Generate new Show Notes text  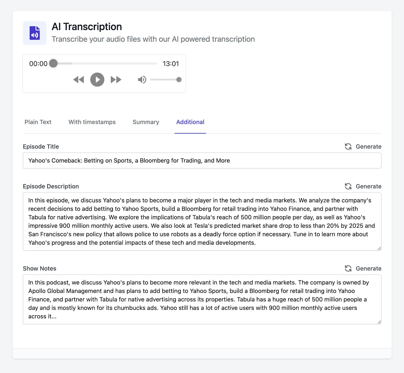[368, 268]
